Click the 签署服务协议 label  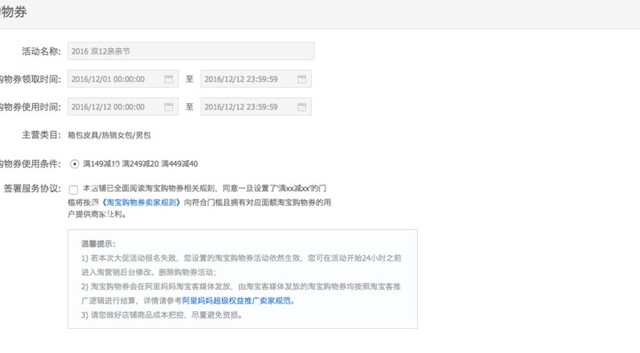click(x=31, y=189)
